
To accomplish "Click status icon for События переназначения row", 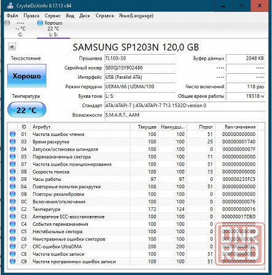I will pyautogui.click(x=13, y=224).
